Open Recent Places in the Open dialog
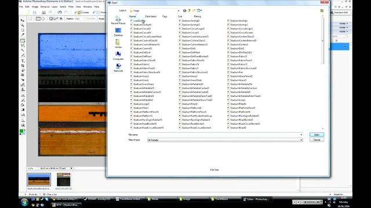This screenshot has height=208, width=371. 118,20
